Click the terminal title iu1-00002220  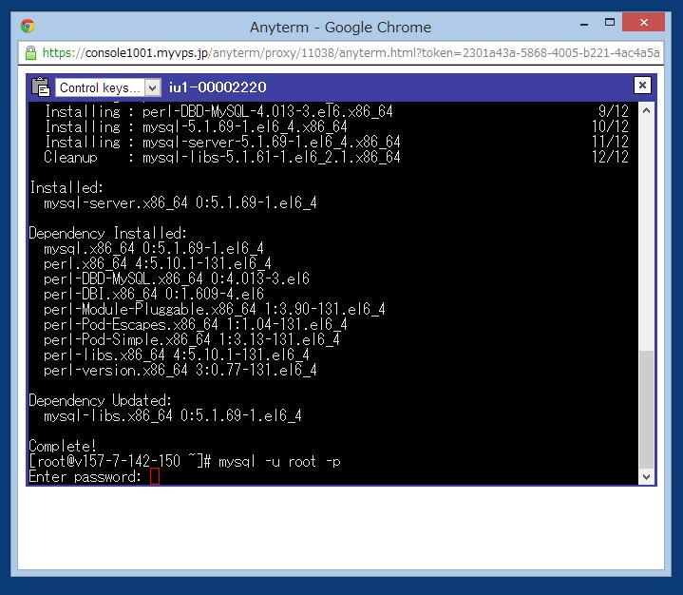[x=218, y=87]
